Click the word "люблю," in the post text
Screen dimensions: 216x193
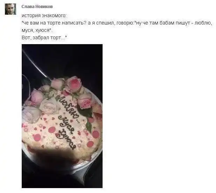click(203, 23)
